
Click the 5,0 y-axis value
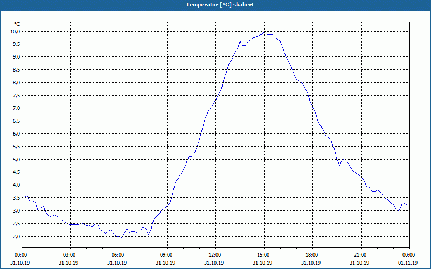[x=17, y=159]
